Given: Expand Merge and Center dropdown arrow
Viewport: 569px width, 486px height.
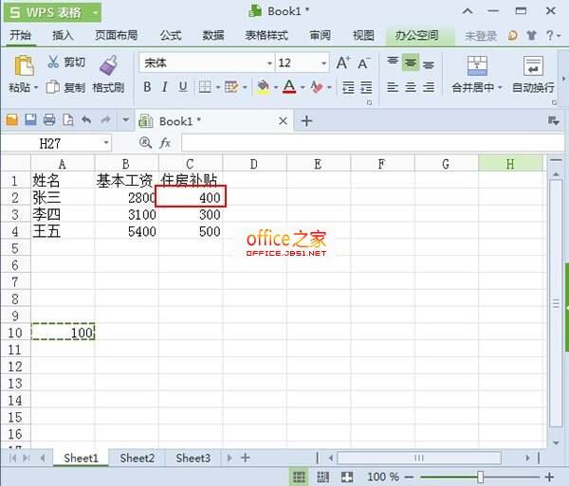Looking at the screenshot, I should 500,88.
